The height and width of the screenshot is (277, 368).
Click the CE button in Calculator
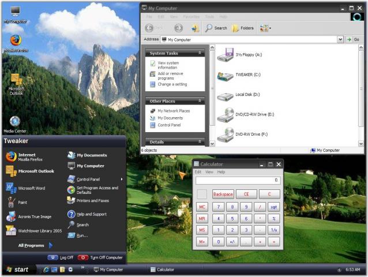click(x=246, y=194)
